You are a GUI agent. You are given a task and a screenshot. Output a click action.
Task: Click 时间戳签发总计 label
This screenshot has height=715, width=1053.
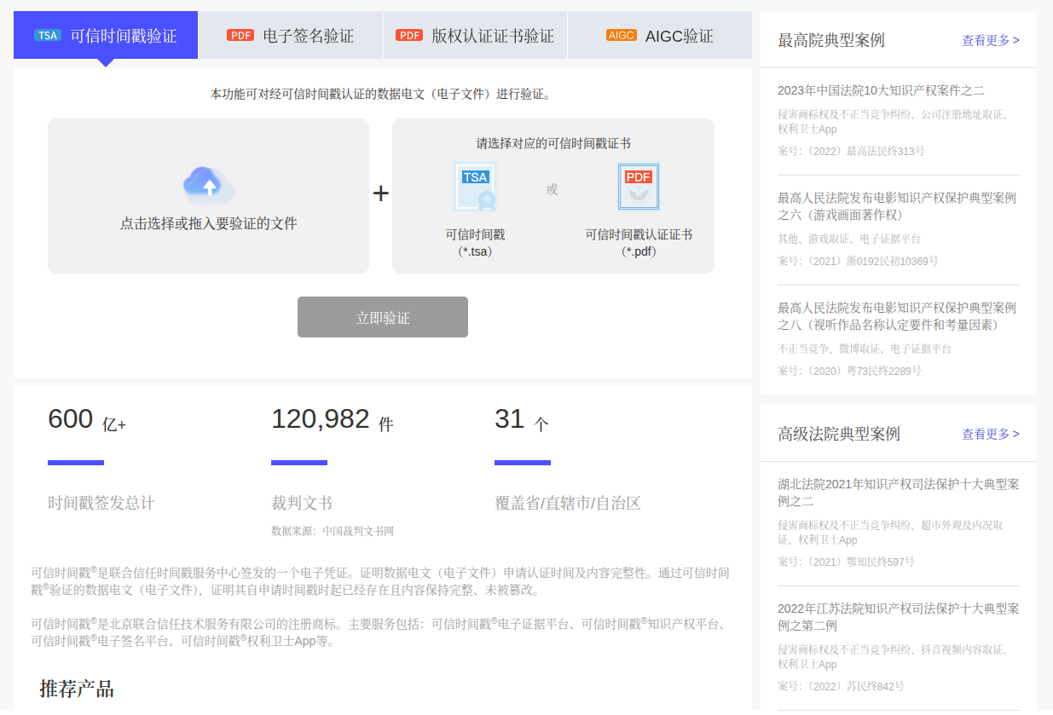click(101, 503)
